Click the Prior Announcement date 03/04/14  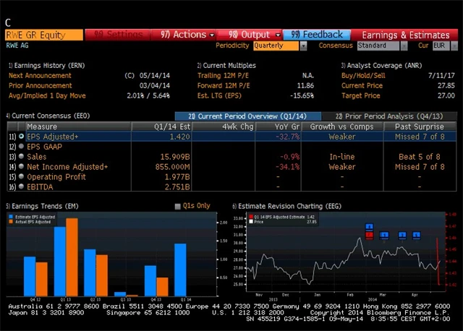pyautogui.click(x=154, y=85)
